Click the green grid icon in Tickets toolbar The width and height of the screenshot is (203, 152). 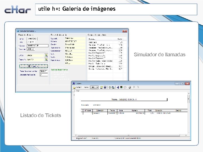121,87
